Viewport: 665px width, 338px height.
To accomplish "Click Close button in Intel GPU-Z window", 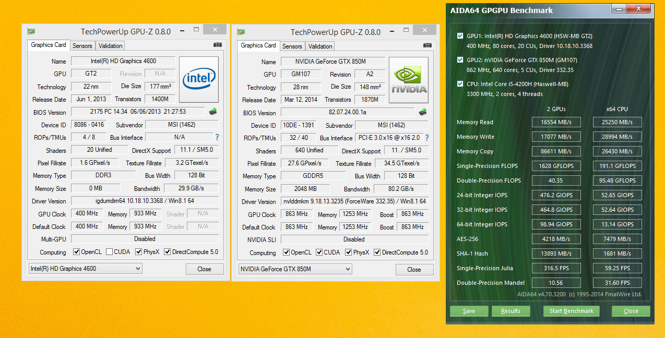I will click(205, 269).
